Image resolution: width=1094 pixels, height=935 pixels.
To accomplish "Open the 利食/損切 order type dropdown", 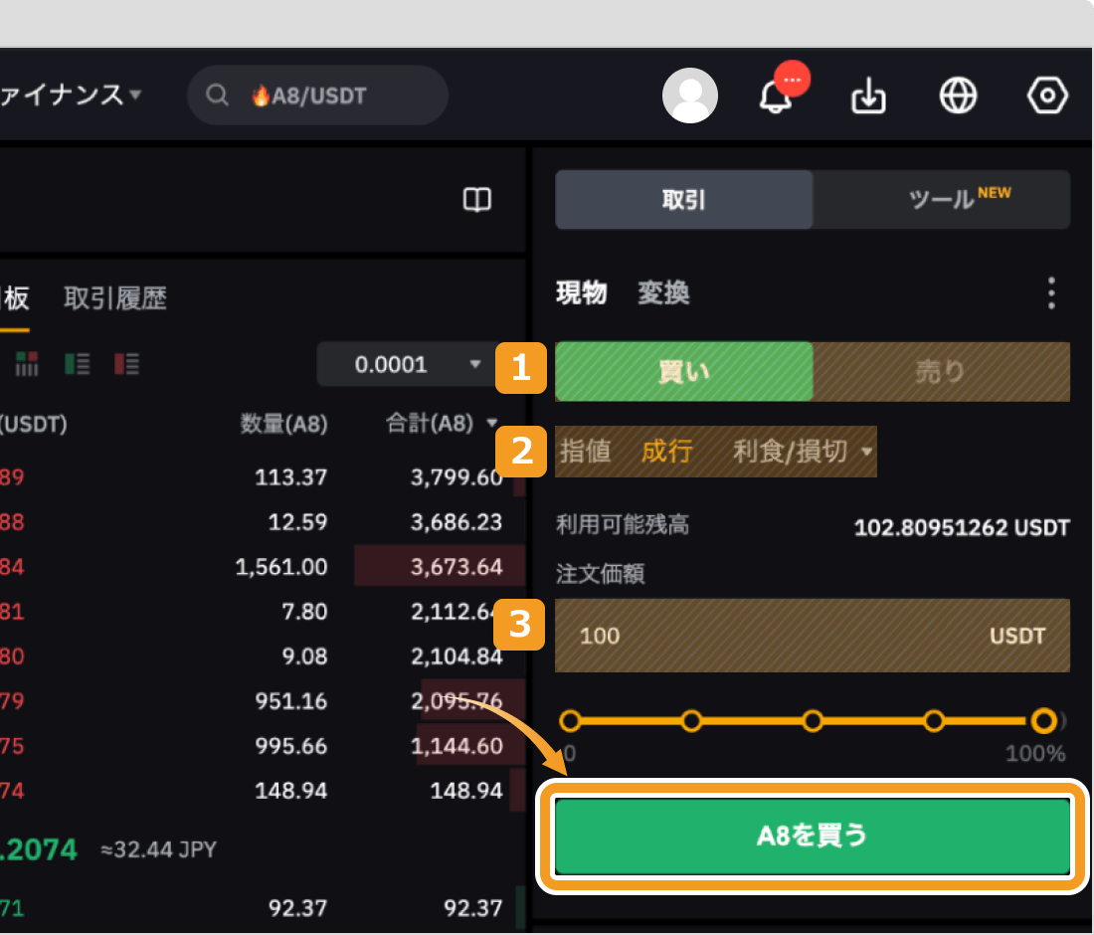I will coord(803,452).
